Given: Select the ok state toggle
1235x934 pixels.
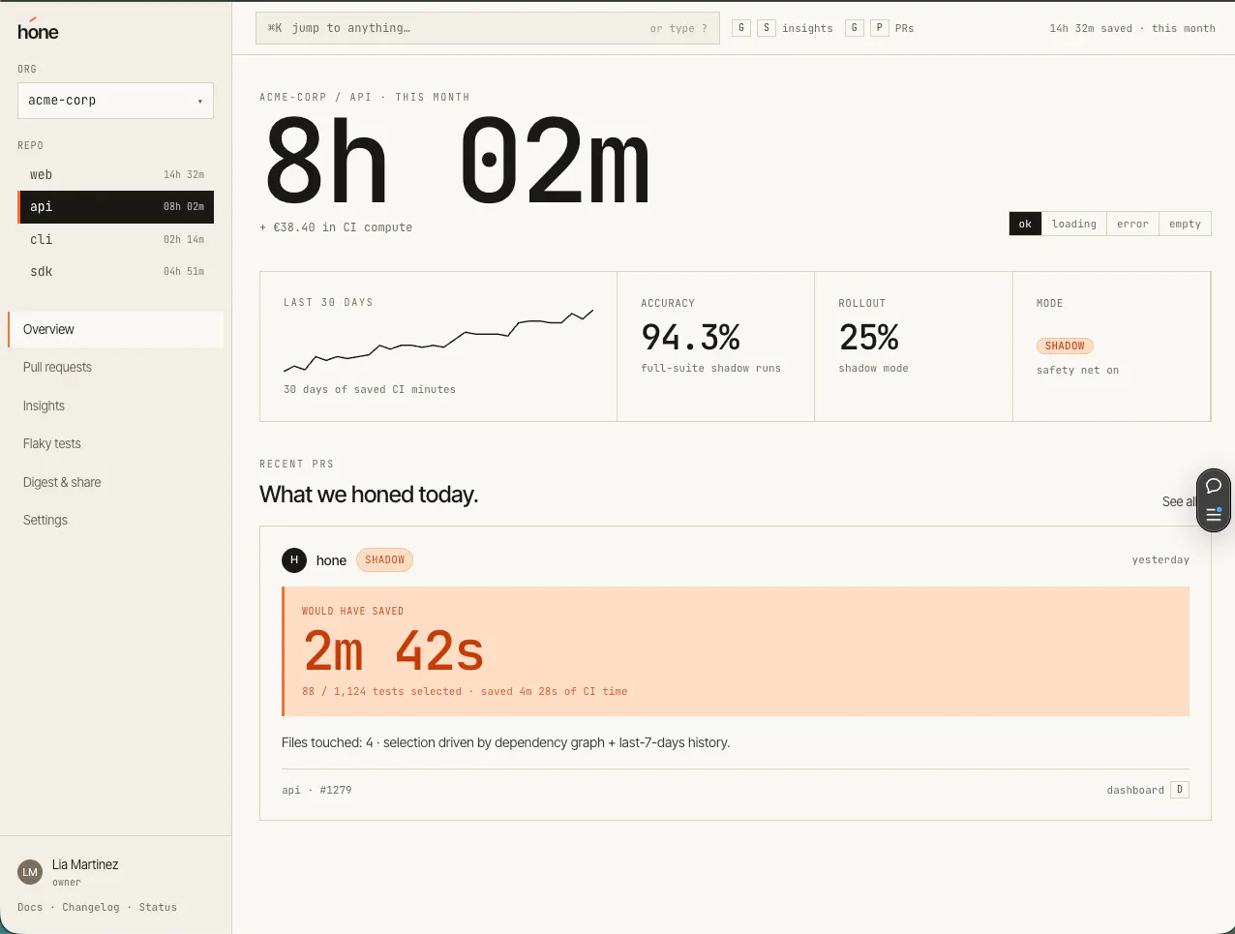Looking at the screenshot, I should coord(1025,224).
